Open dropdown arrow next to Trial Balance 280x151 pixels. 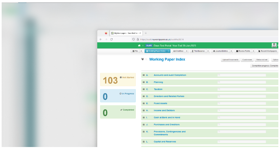(208, 51)
